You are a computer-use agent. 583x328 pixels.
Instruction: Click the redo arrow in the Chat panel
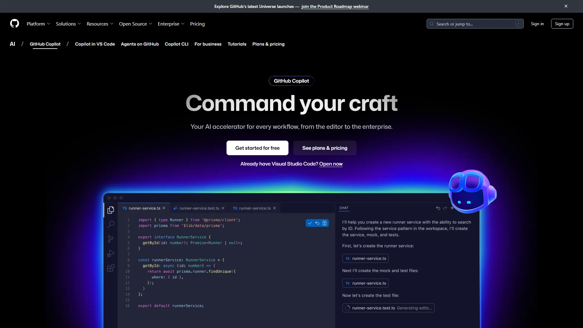click(445, 208)
